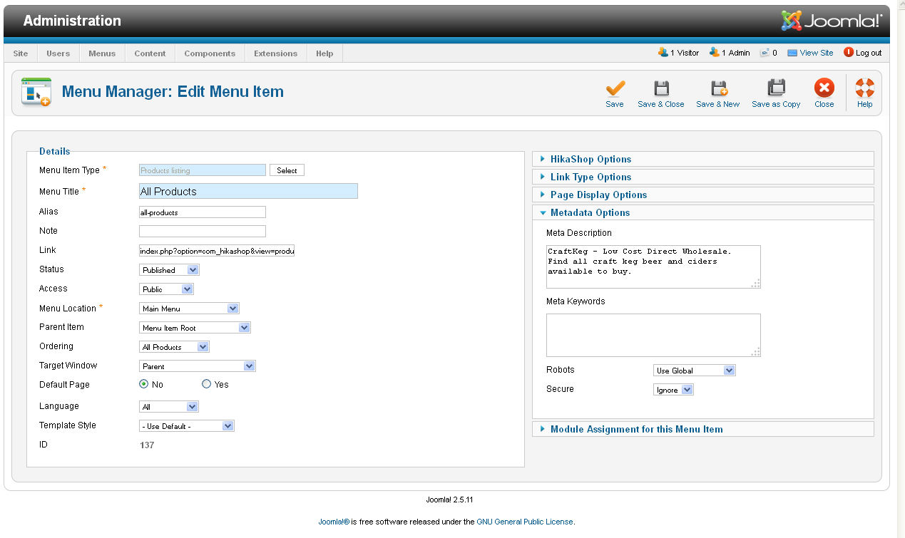905x538 pixels.
Task: Click the Select menu item type button
Action: 287,170
